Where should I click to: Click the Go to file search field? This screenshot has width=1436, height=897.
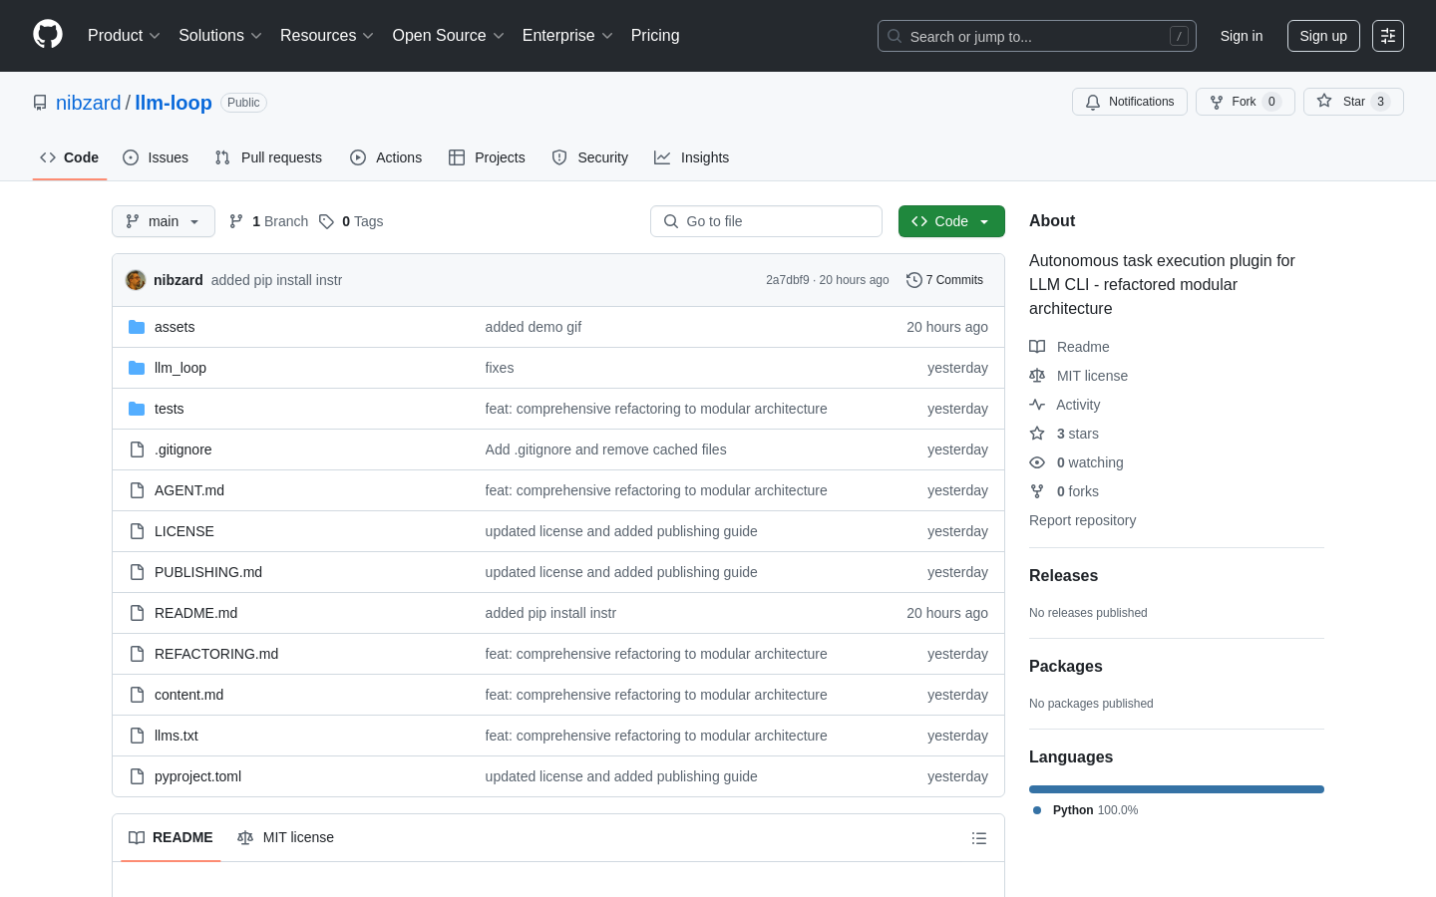coord(766,221)
